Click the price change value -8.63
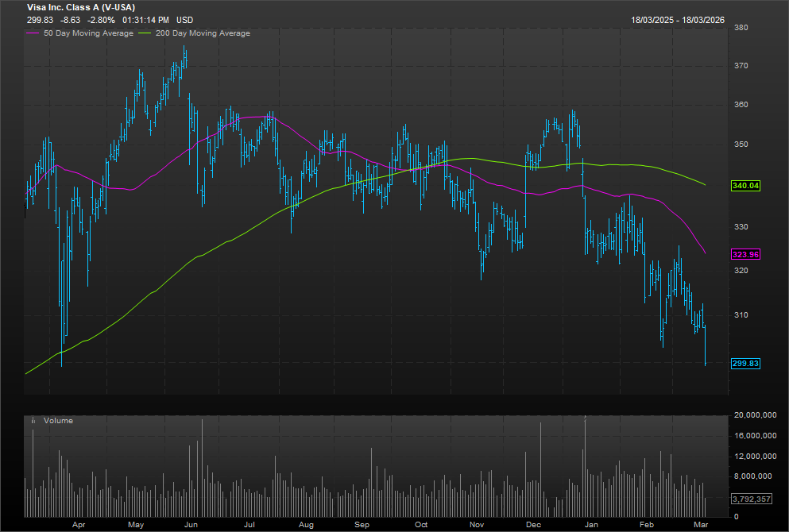 [x=70, y=20]
